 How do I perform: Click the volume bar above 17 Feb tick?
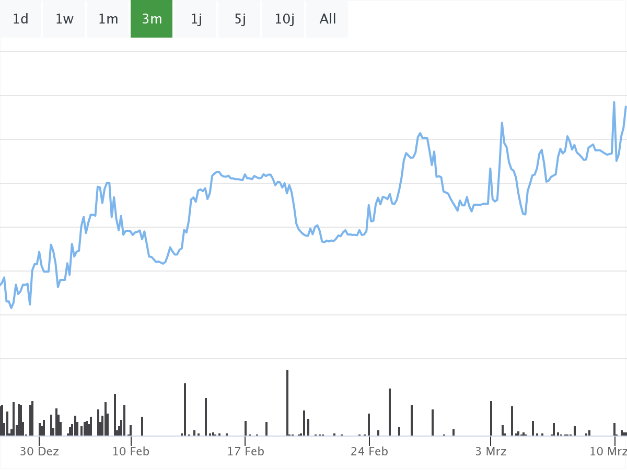point(246,428)
